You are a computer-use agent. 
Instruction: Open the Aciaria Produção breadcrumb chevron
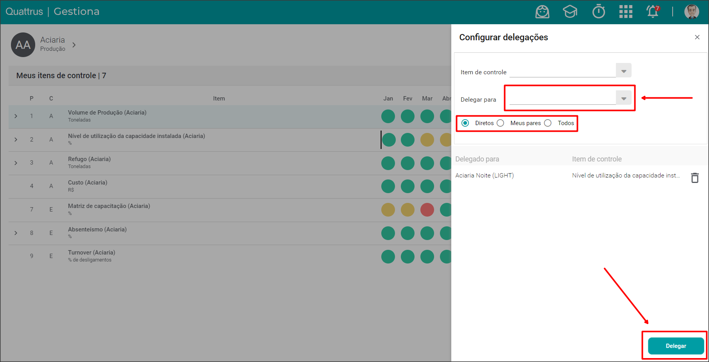pyautogui.click(x=74, y=45)
